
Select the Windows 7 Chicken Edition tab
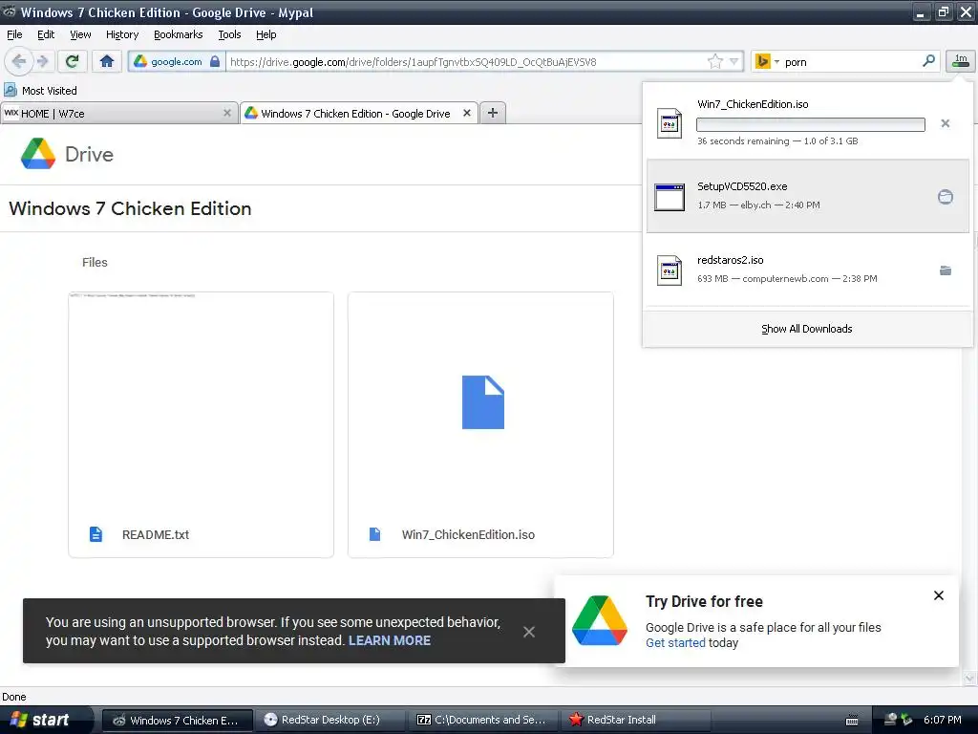pyautogui.click(x=359, y=114)
